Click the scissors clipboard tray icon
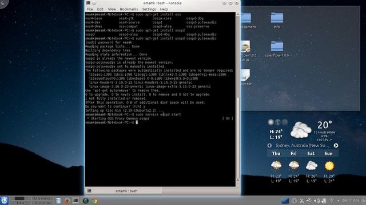Viewport: 366px width, 205px height. (301, 200)
